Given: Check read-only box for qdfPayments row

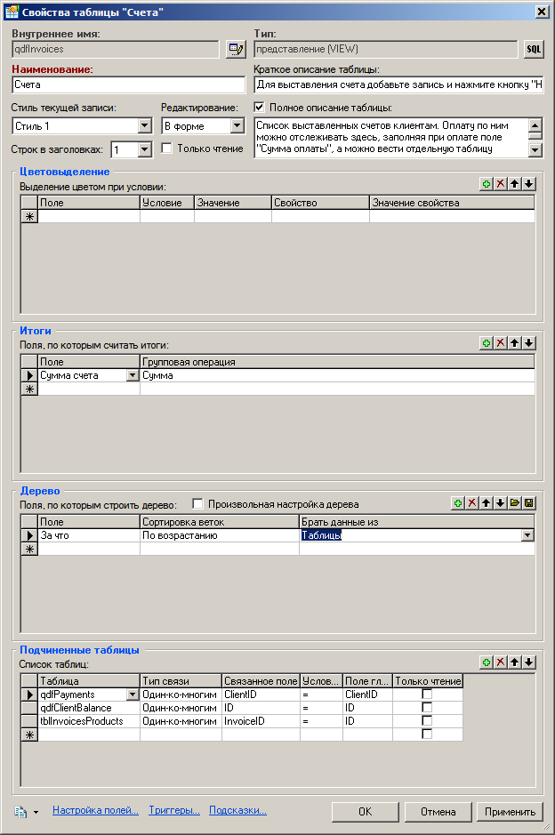Looking at the screenshot, I should pyautogui.click(x=427, y=694).
